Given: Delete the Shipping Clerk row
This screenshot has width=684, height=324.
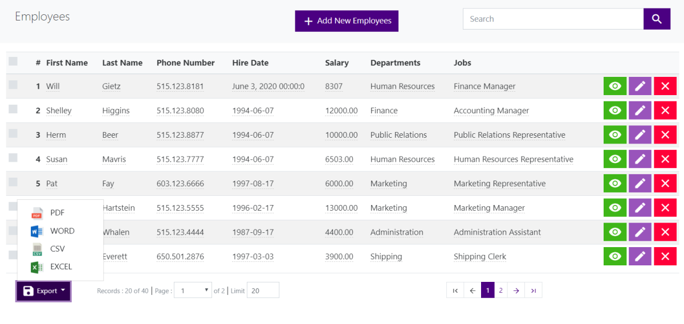Looking at the screenshot, I should [x=665, y=257].
